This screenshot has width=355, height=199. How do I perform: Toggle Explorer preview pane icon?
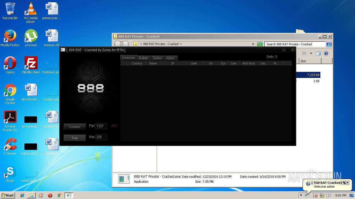click(318, 53)
